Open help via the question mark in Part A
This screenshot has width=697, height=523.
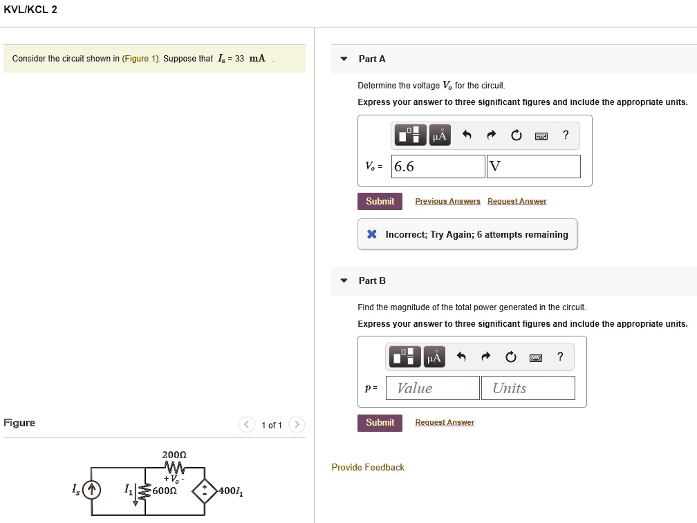(566, 135)
